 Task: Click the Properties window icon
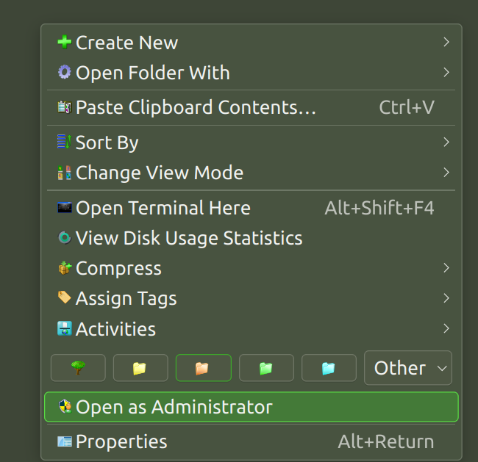tap(64, 441)
